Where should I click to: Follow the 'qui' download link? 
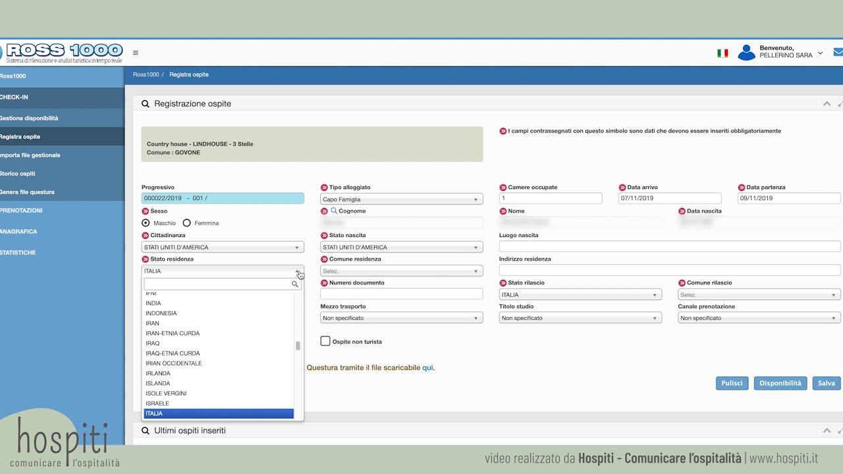pyautogui.click(x=427, y=368)
